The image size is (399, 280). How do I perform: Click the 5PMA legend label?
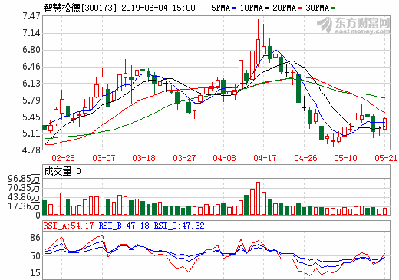(220, 8)
